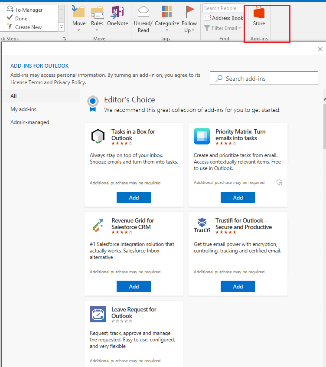This screenshot has height=367, width=326.
Task: Open Revenue Grid for Salesforce CRM title
Action: (133, 224)
